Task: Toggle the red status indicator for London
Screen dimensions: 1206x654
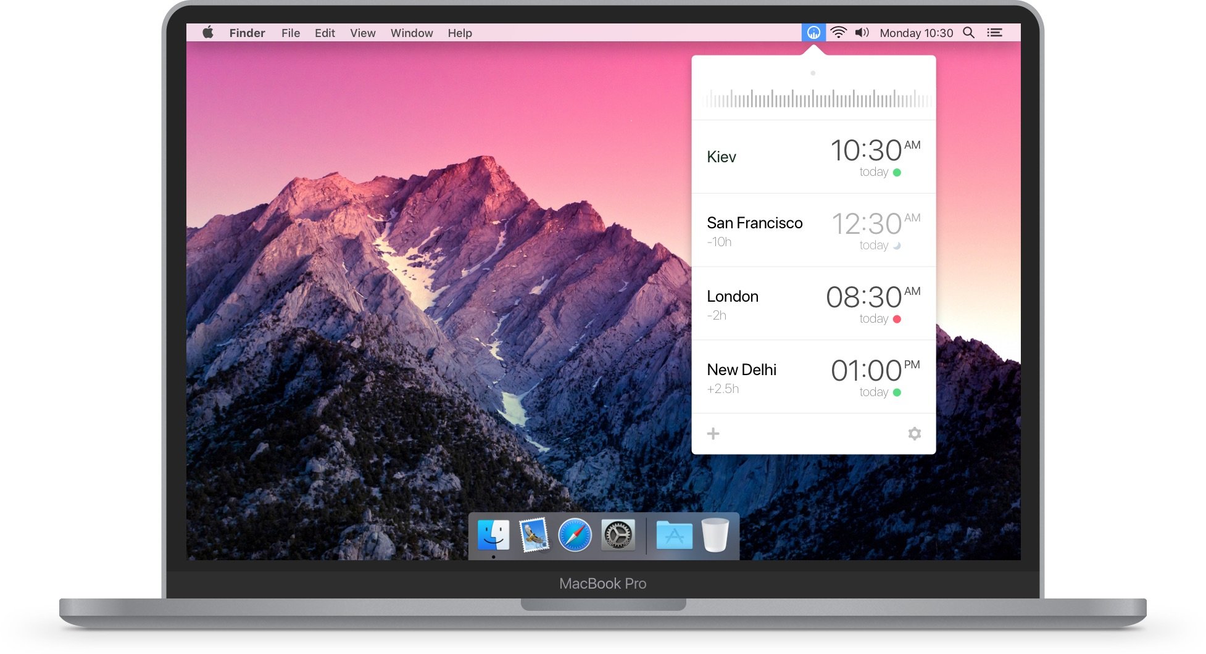Action: (x=898, y=319)
